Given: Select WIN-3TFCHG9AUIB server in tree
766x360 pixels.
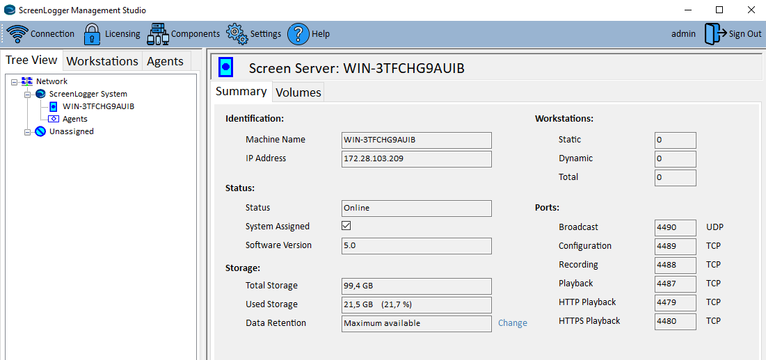Looking at the screenshot, I should [x=98, y=106].
